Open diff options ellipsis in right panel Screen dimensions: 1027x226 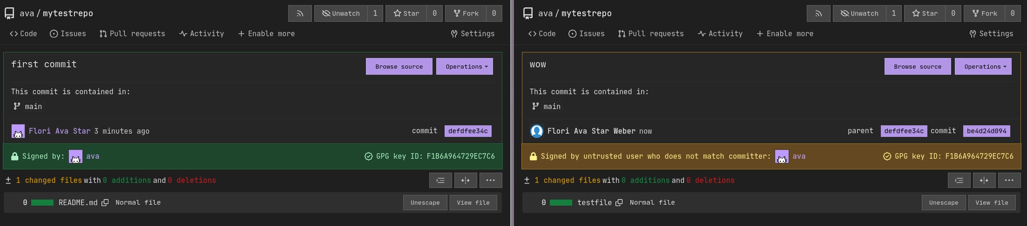1009,180
